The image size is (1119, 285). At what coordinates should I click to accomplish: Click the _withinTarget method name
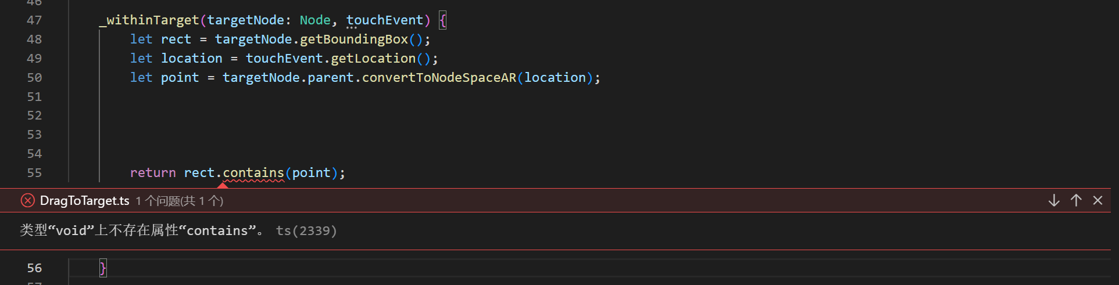(x=149, y=20)
